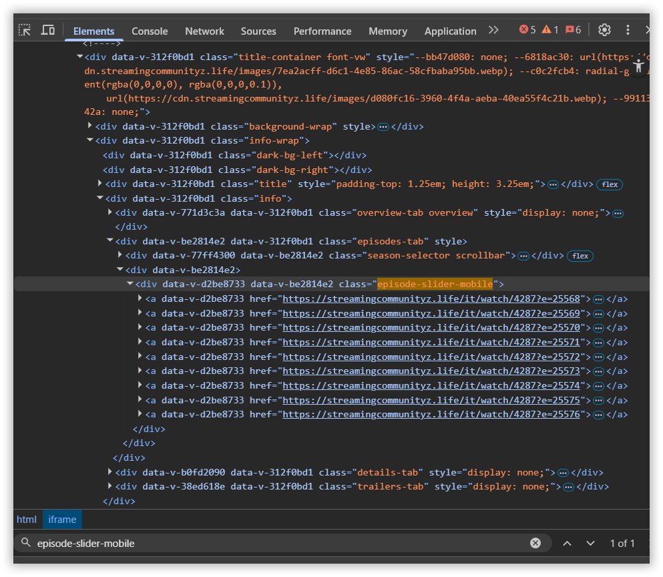Toggle the device toolbar icon
Viewport: 663px width, 577px height.
[x=47, y=30]
